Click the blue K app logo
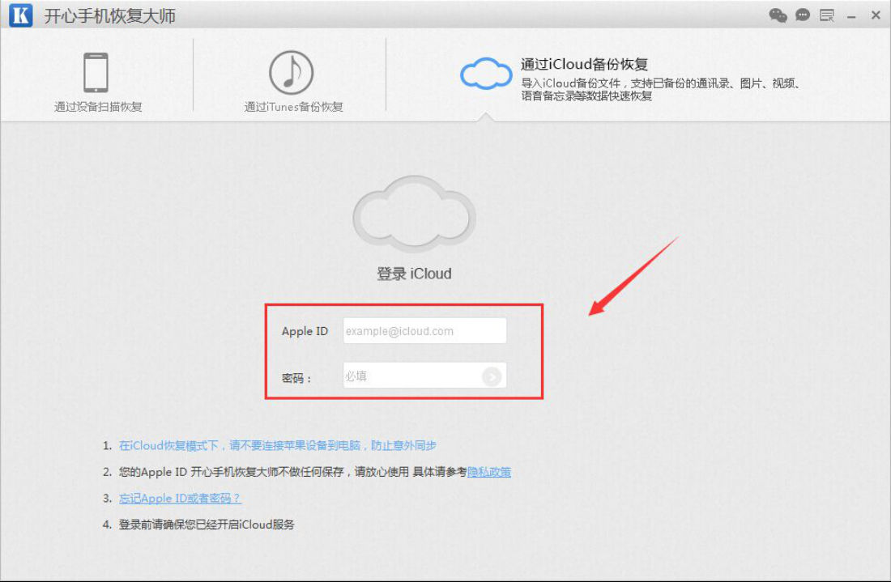The height and width of the screenshot is (582, 891). tap(21, 15)
